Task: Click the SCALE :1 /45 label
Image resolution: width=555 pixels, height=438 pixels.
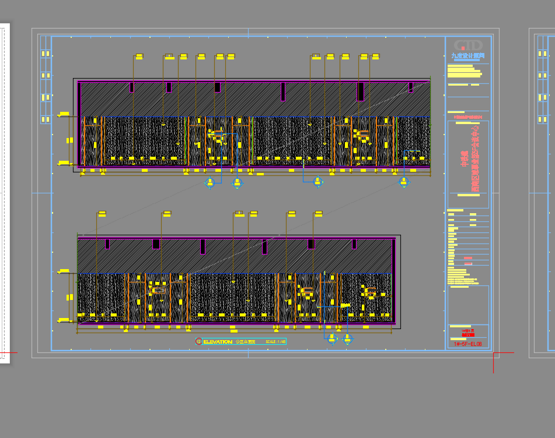Action: 275,341
